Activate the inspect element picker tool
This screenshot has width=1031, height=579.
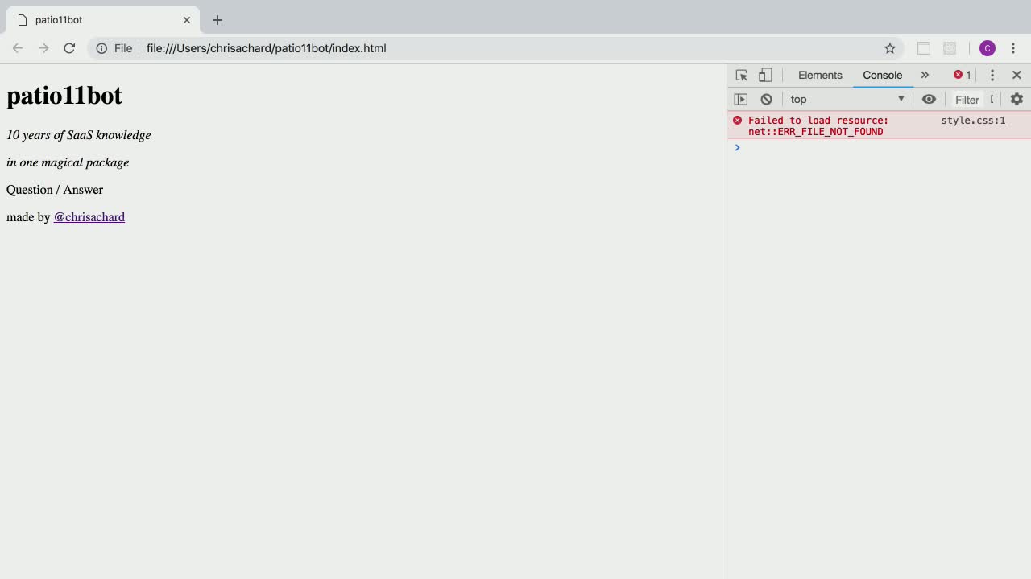pos(741,75)
